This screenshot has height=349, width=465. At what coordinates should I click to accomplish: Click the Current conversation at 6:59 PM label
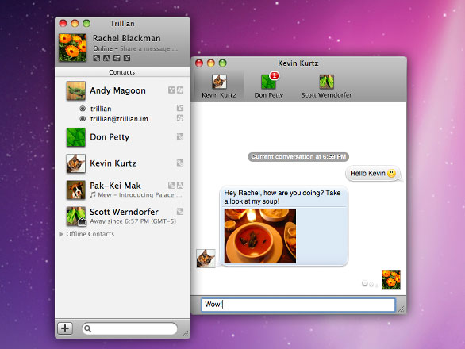point(298,156)
